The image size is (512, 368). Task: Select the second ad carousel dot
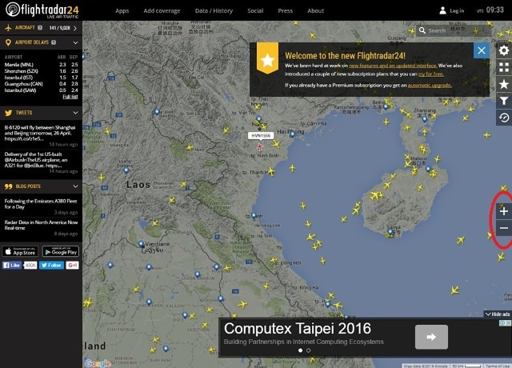(x=309, y=350)
